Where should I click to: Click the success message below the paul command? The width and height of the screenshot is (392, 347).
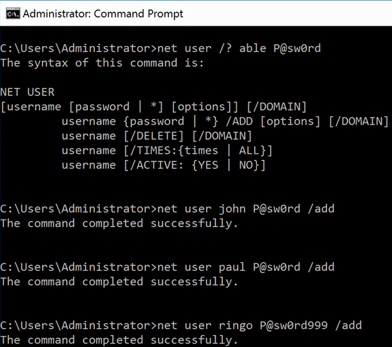click(119, 282)
